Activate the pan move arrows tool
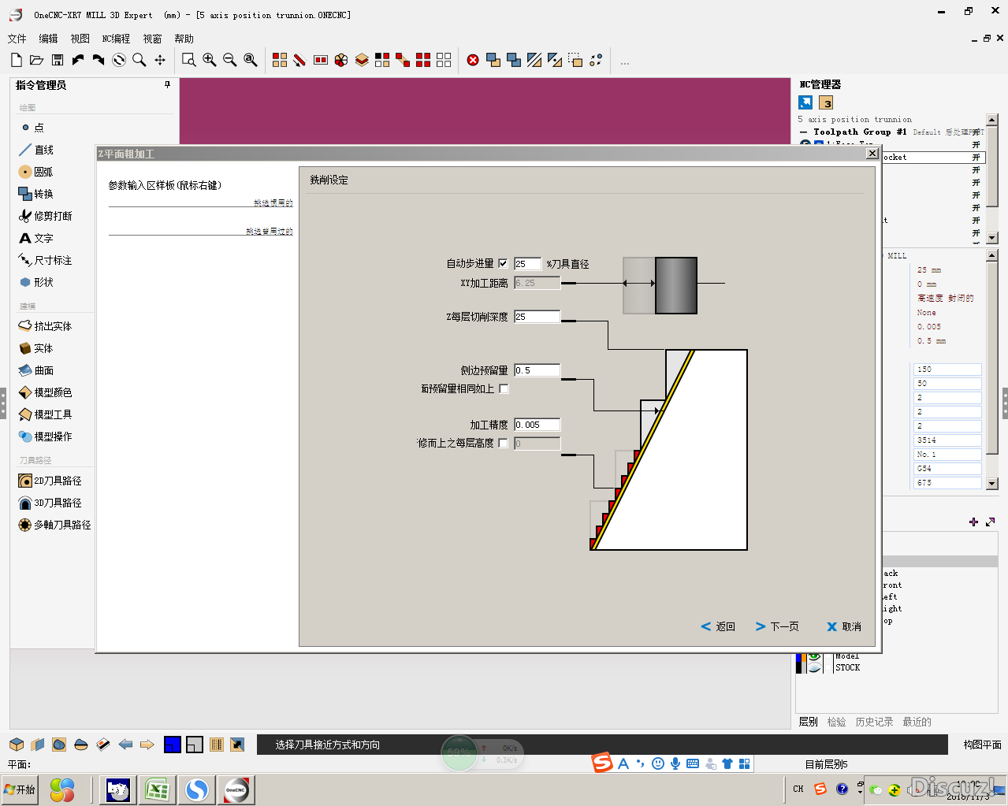The height and width of the screenshot is (806, 1008). coord(160,60)
